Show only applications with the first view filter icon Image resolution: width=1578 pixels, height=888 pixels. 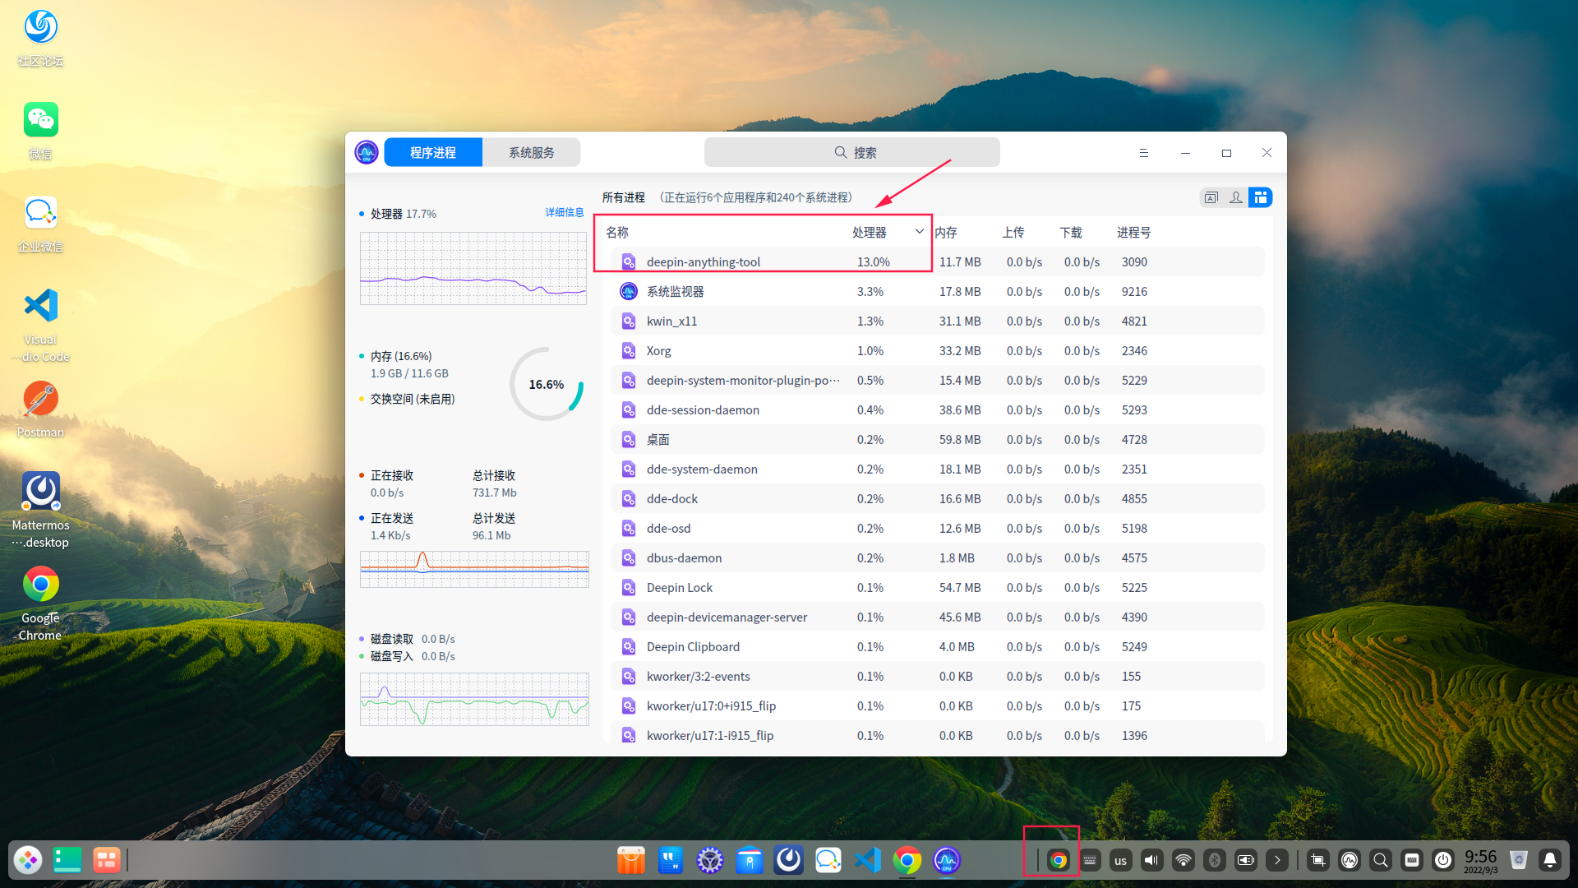1211,197
